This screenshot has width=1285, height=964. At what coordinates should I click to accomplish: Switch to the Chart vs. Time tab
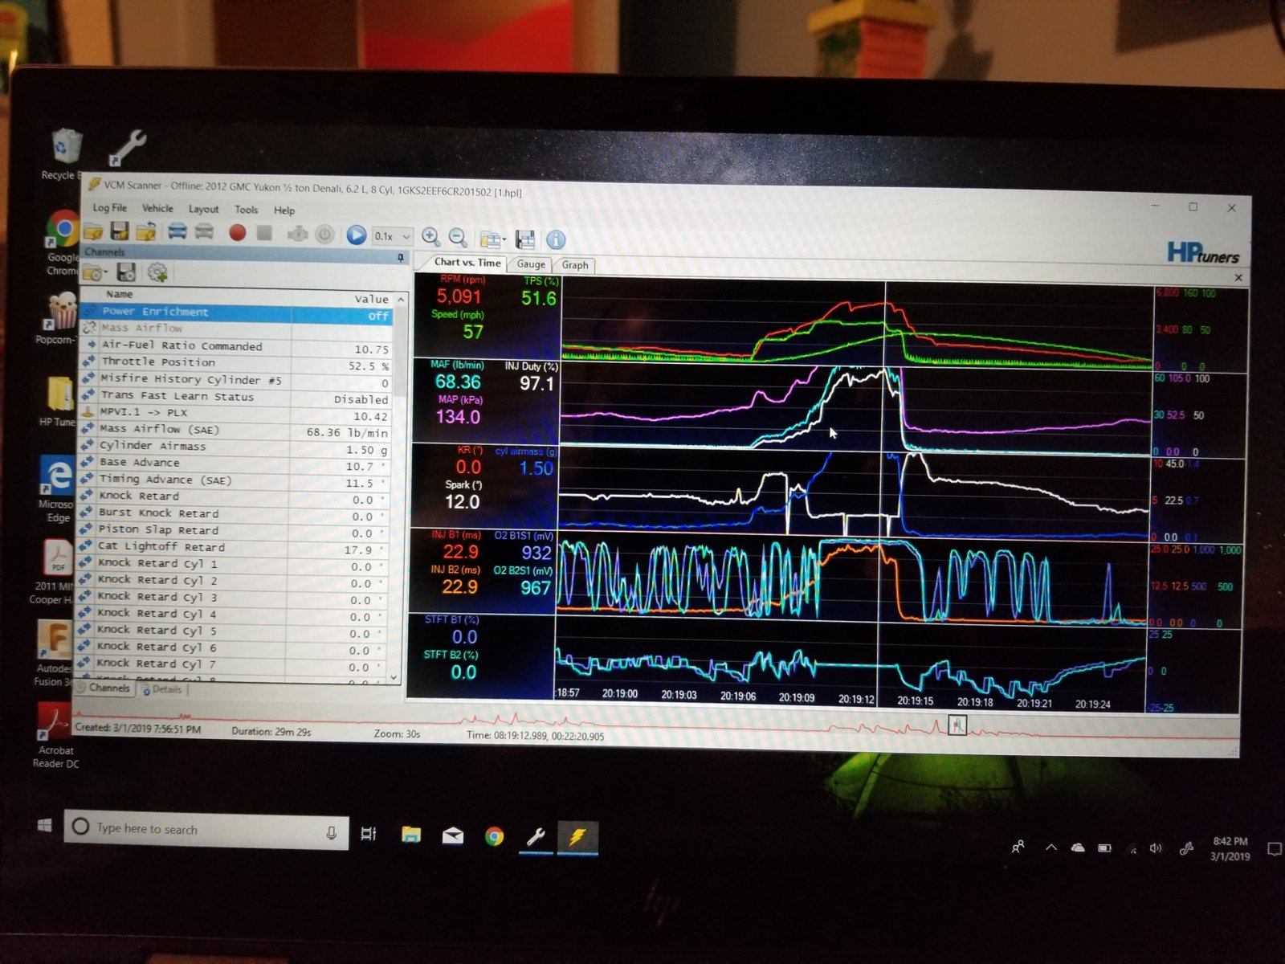[467, 263]
